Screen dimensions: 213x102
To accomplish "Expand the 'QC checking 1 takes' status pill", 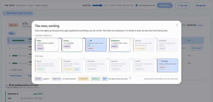I will [x=18, y=13].
